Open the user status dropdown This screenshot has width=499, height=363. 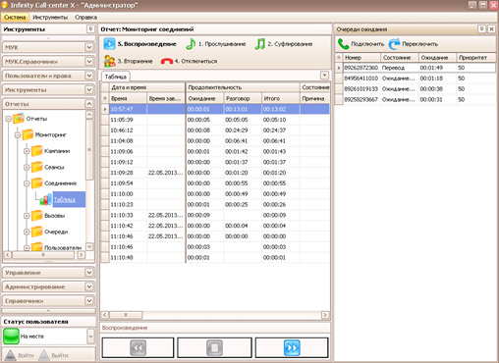click(90, 337)
